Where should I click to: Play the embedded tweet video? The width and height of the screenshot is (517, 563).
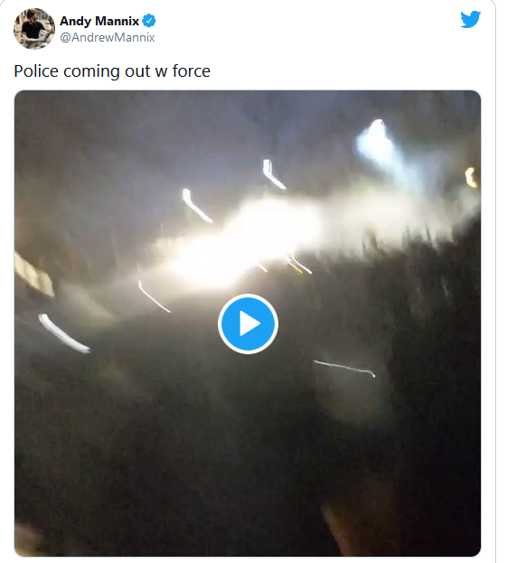[248, 324]
